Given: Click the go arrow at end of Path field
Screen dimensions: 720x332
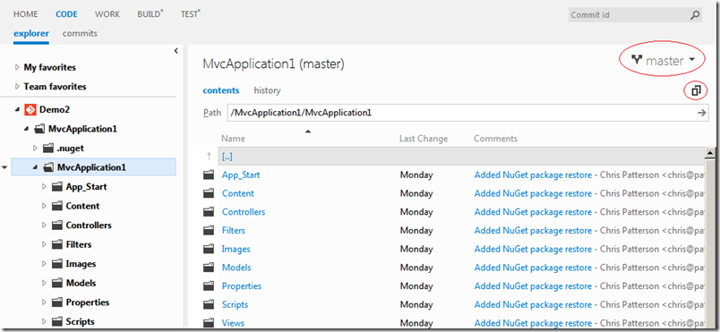Looking at the screenshot, I should [x=701, y=113].
